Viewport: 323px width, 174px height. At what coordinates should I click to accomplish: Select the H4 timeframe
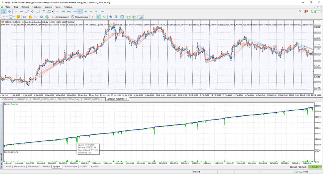pos(86,12)
